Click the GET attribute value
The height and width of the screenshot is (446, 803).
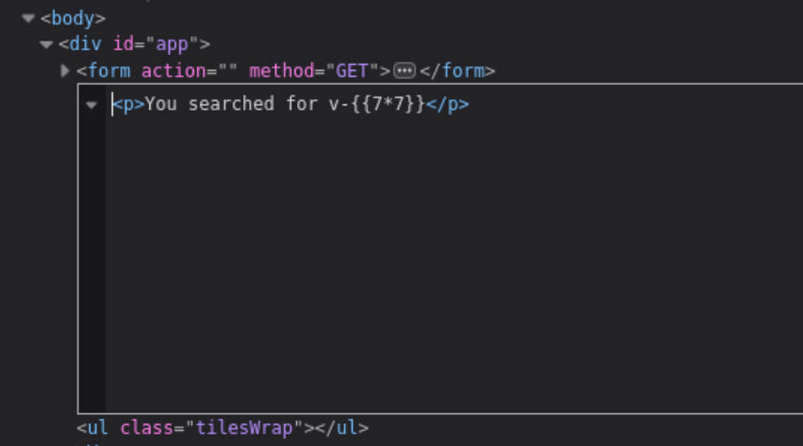click(x=352, y=71)
